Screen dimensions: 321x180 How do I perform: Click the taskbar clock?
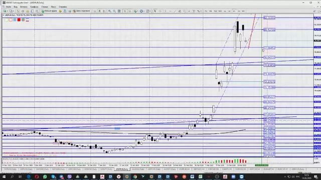coord(306,176)
